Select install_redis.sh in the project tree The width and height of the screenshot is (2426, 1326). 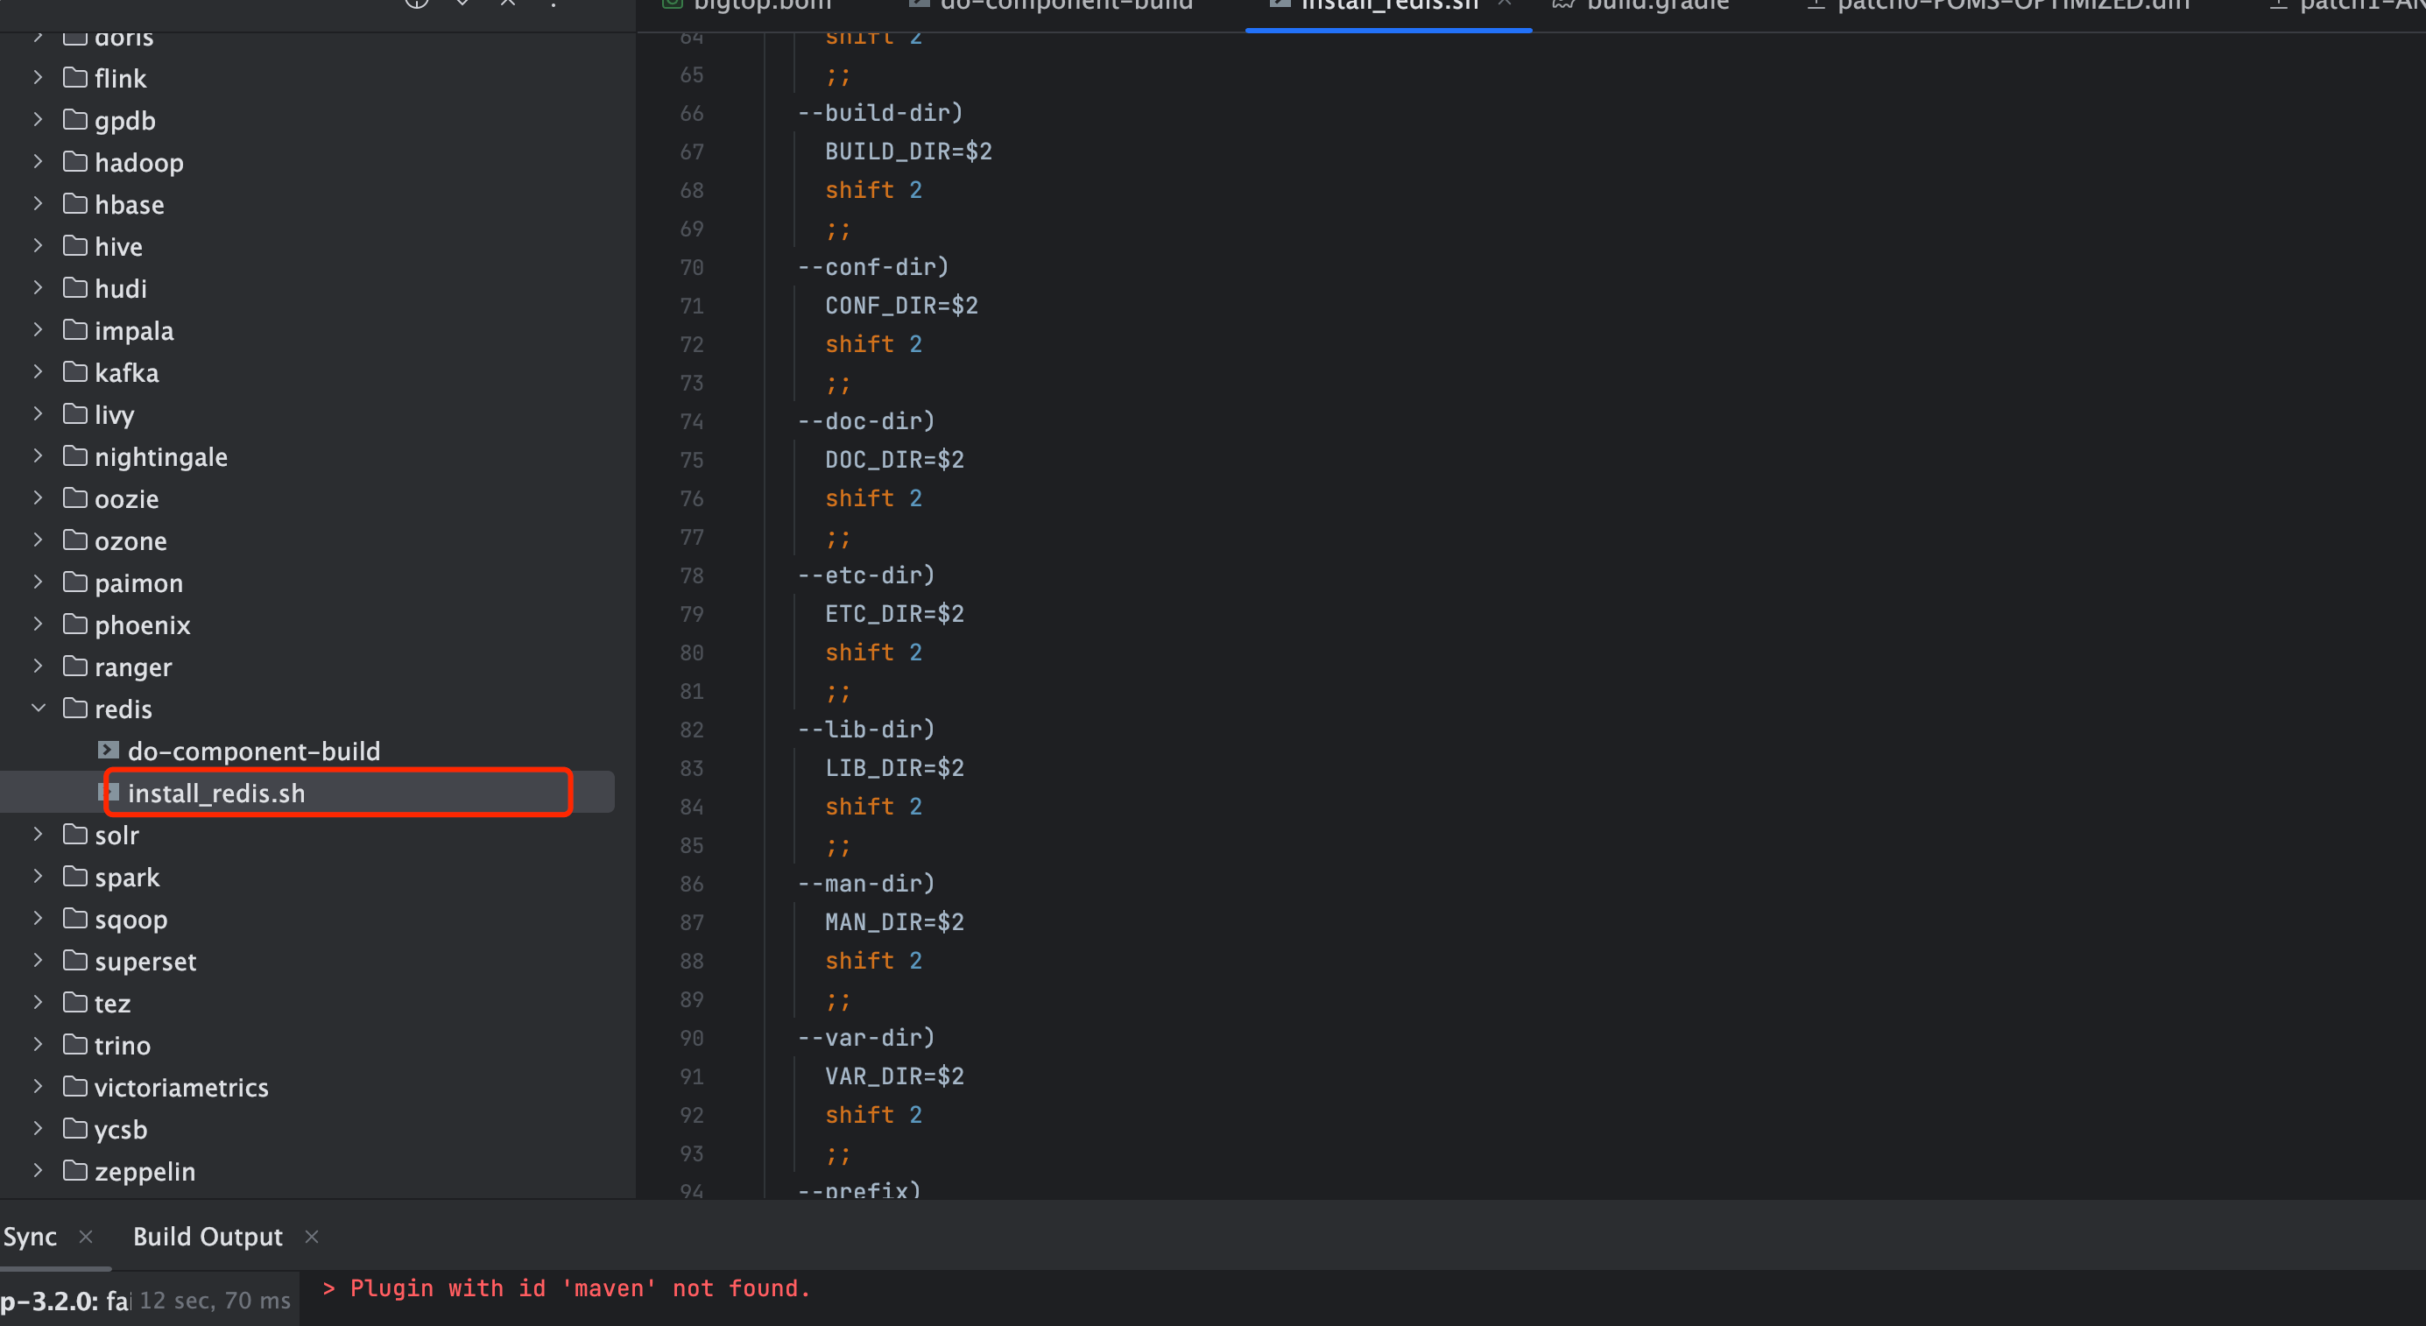coord(215,793)
